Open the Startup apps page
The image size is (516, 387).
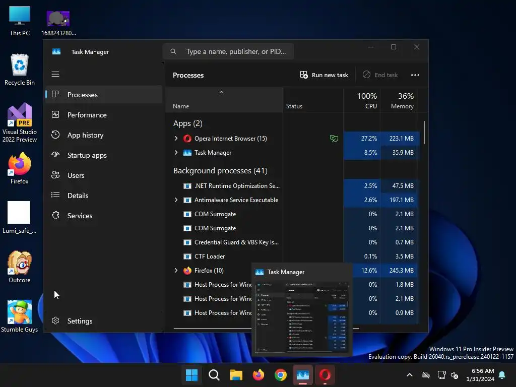tap(104, 155)
